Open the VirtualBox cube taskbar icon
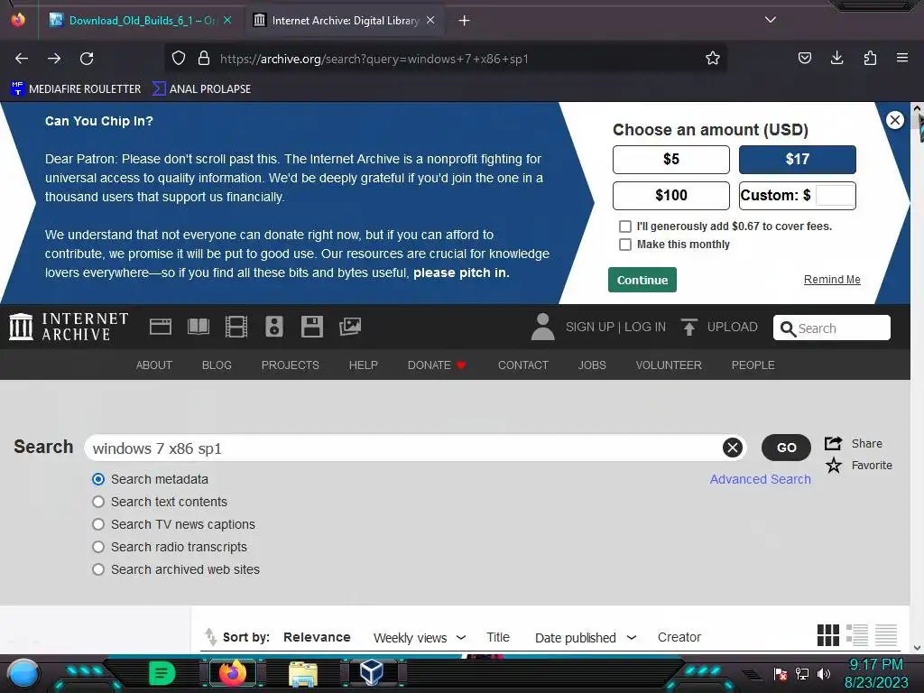The image size is (924, 693). pyautogui.click(x=372, y=672)
